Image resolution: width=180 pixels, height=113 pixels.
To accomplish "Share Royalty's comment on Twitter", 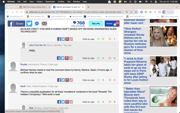I will (x=63, y=80).
